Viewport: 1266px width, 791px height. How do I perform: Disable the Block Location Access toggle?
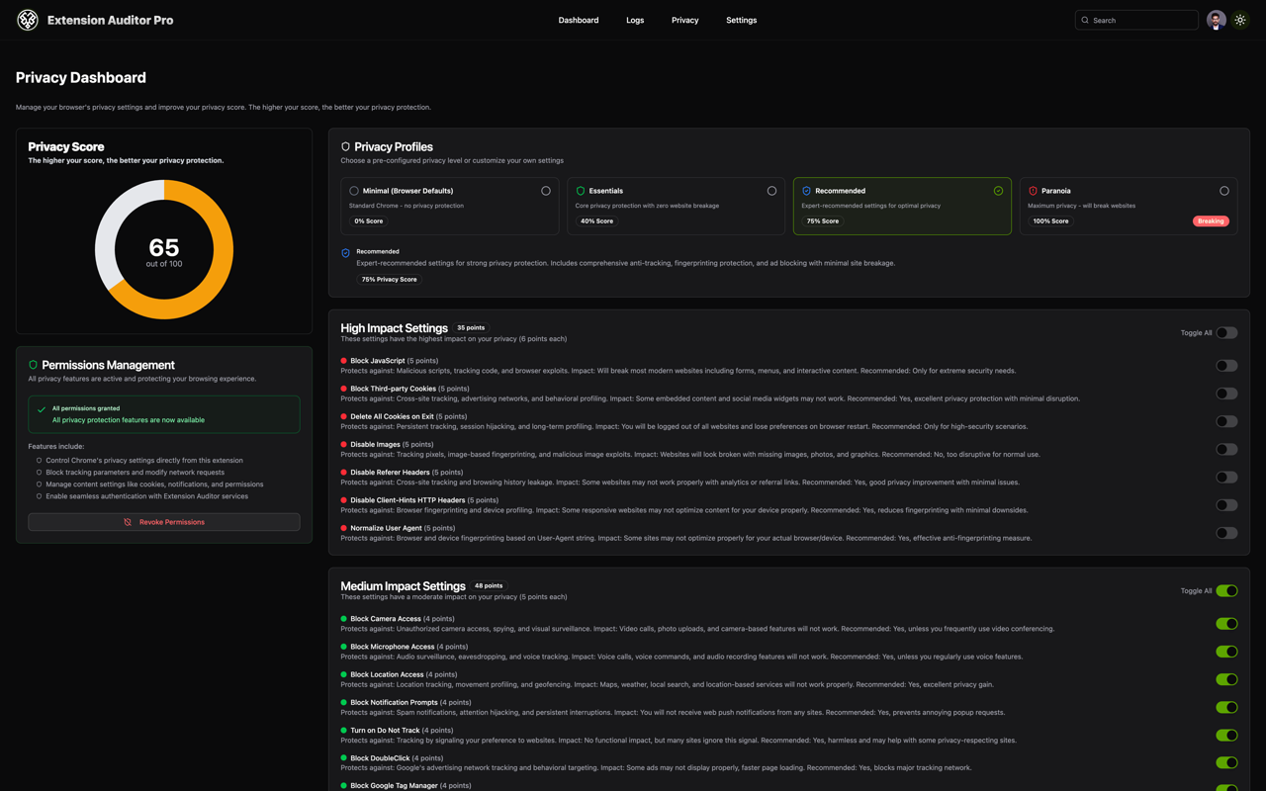tap(1226, 679)
